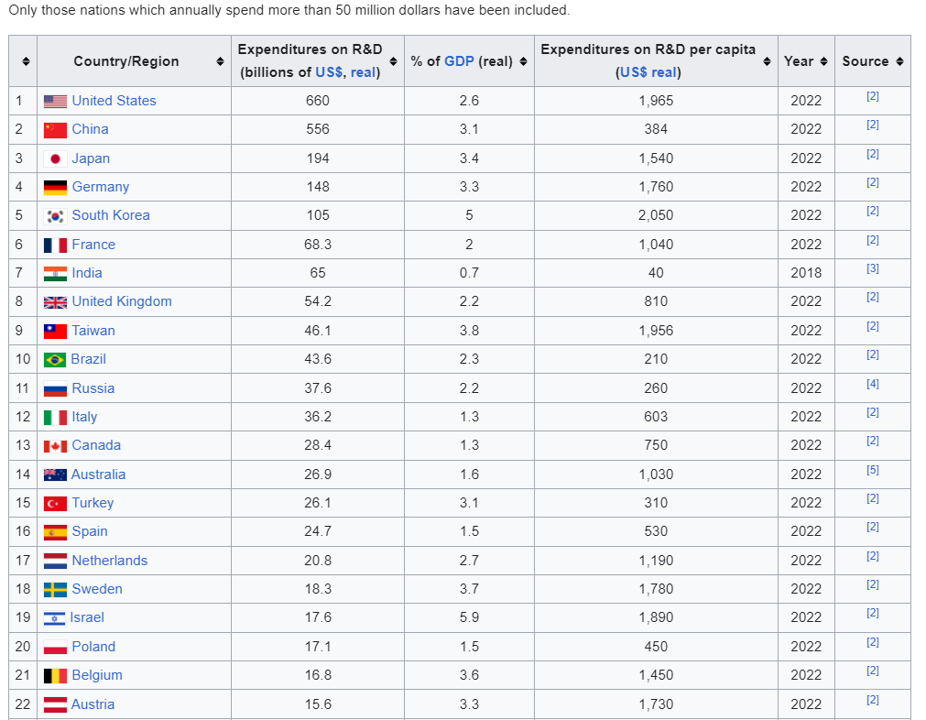The height and width of the screenshot is (720, 926).
Task: Sort table by Source column arrows
Action: pos(899,61)
